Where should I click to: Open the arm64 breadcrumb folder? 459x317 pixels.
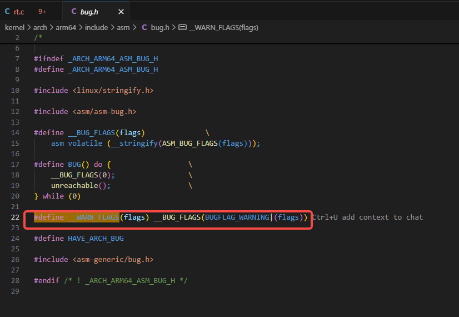66,28
